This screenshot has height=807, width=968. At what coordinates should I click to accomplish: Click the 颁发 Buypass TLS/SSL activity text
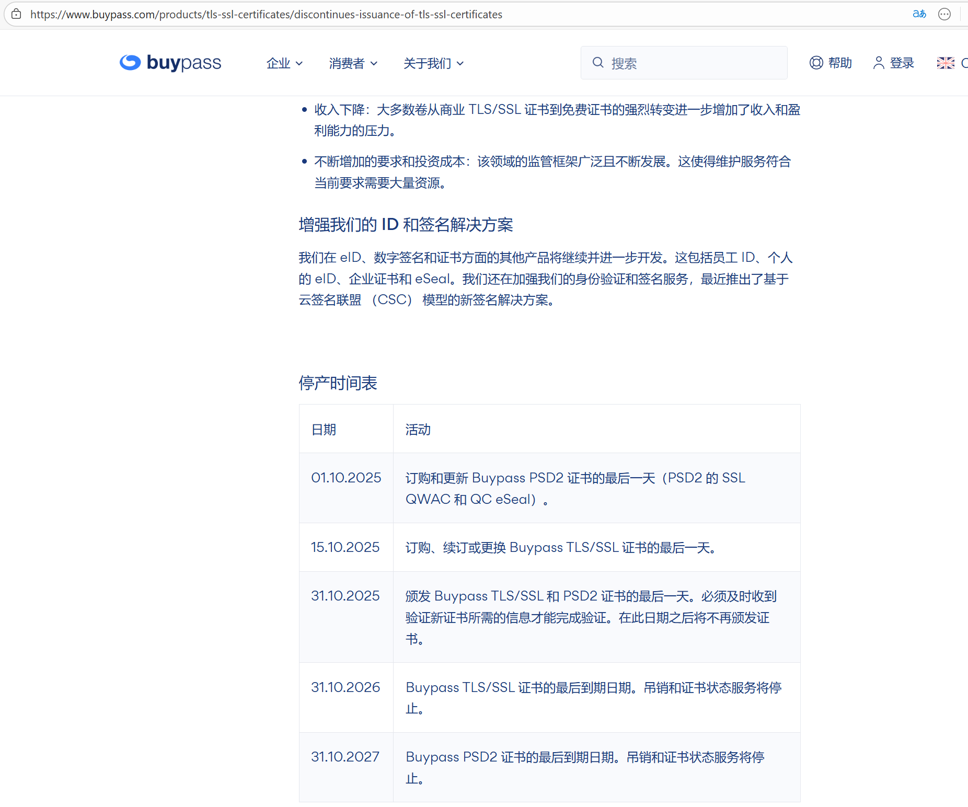pos(591,617)
